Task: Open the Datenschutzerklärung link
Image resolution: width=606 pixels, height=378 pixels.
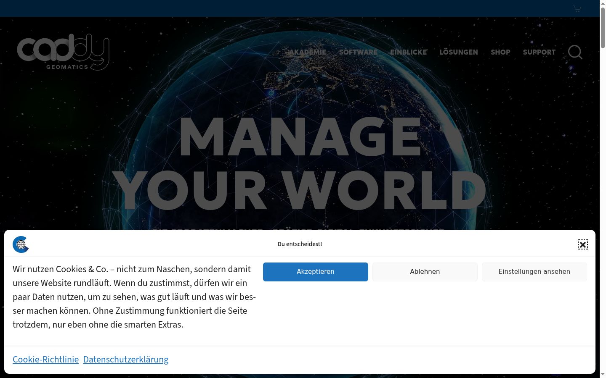Action: pos(126,360)
